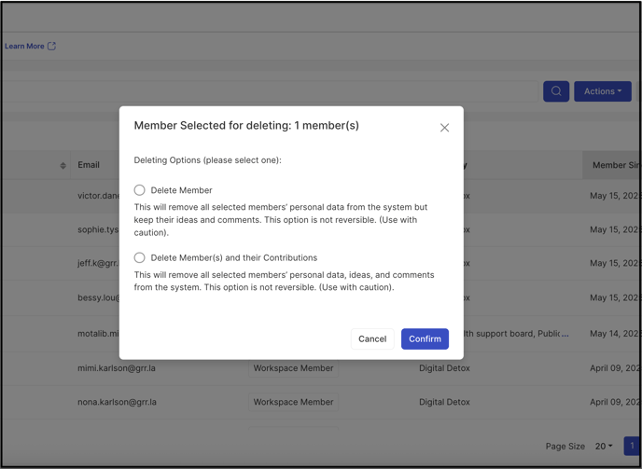The height and width of the screenshot is (469, 642).
Task: Click Digital Detox in nona.karlson row
Action: pos(444,402)
